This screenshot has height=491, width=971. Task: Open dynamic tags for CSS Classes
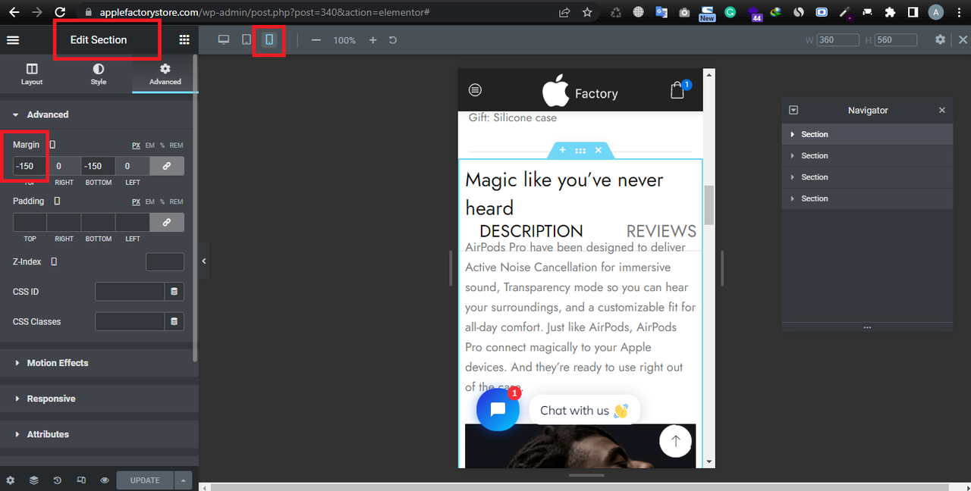coord(174,321)
